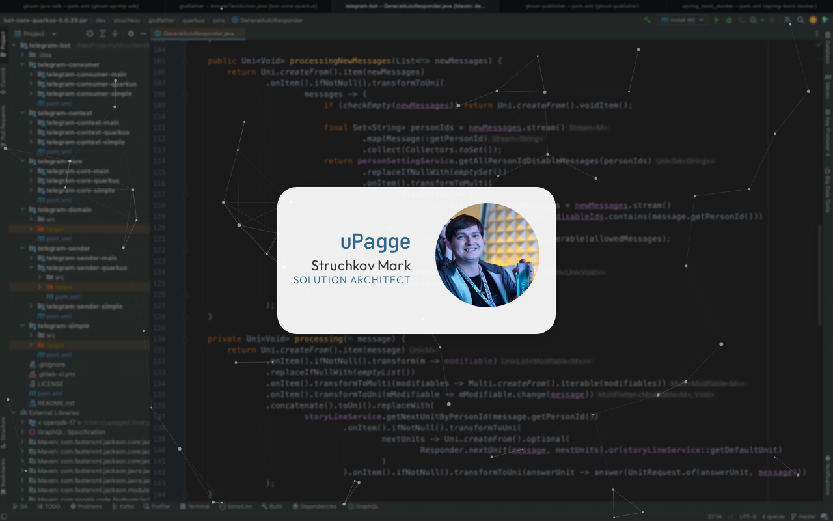Collapse the telegram-consumer module folder
This screenshot has width=833, height=521.
[x=22, y=65]
